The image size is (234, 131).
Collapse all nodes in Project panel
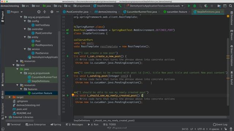click(x=45, y=12)
